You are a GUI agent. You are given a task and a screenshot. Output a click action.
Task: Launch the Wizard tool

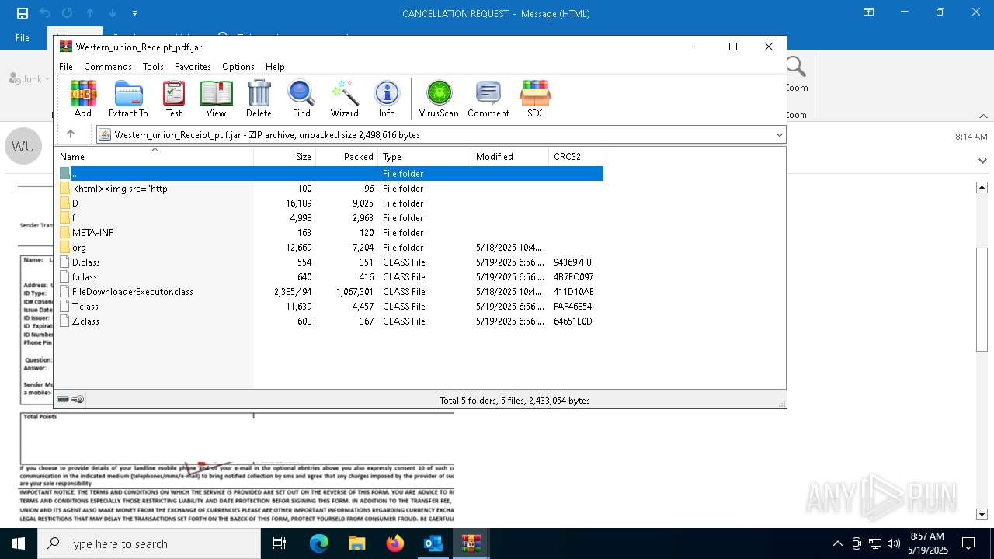[x=345, y=99]
